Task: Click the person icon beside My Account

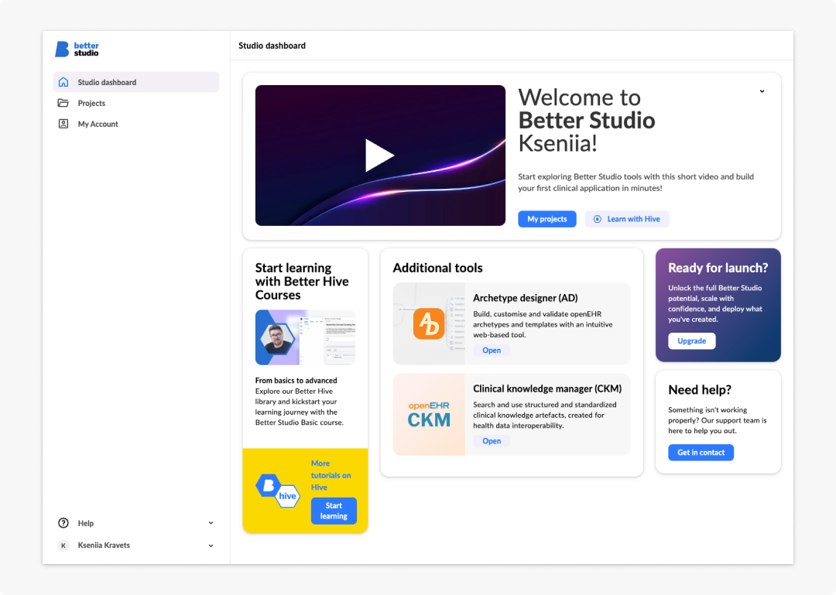Action: tap(63, 124)
